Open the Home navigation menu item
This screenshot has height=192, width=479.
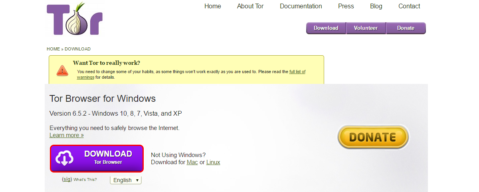click(x=212, y=6)
